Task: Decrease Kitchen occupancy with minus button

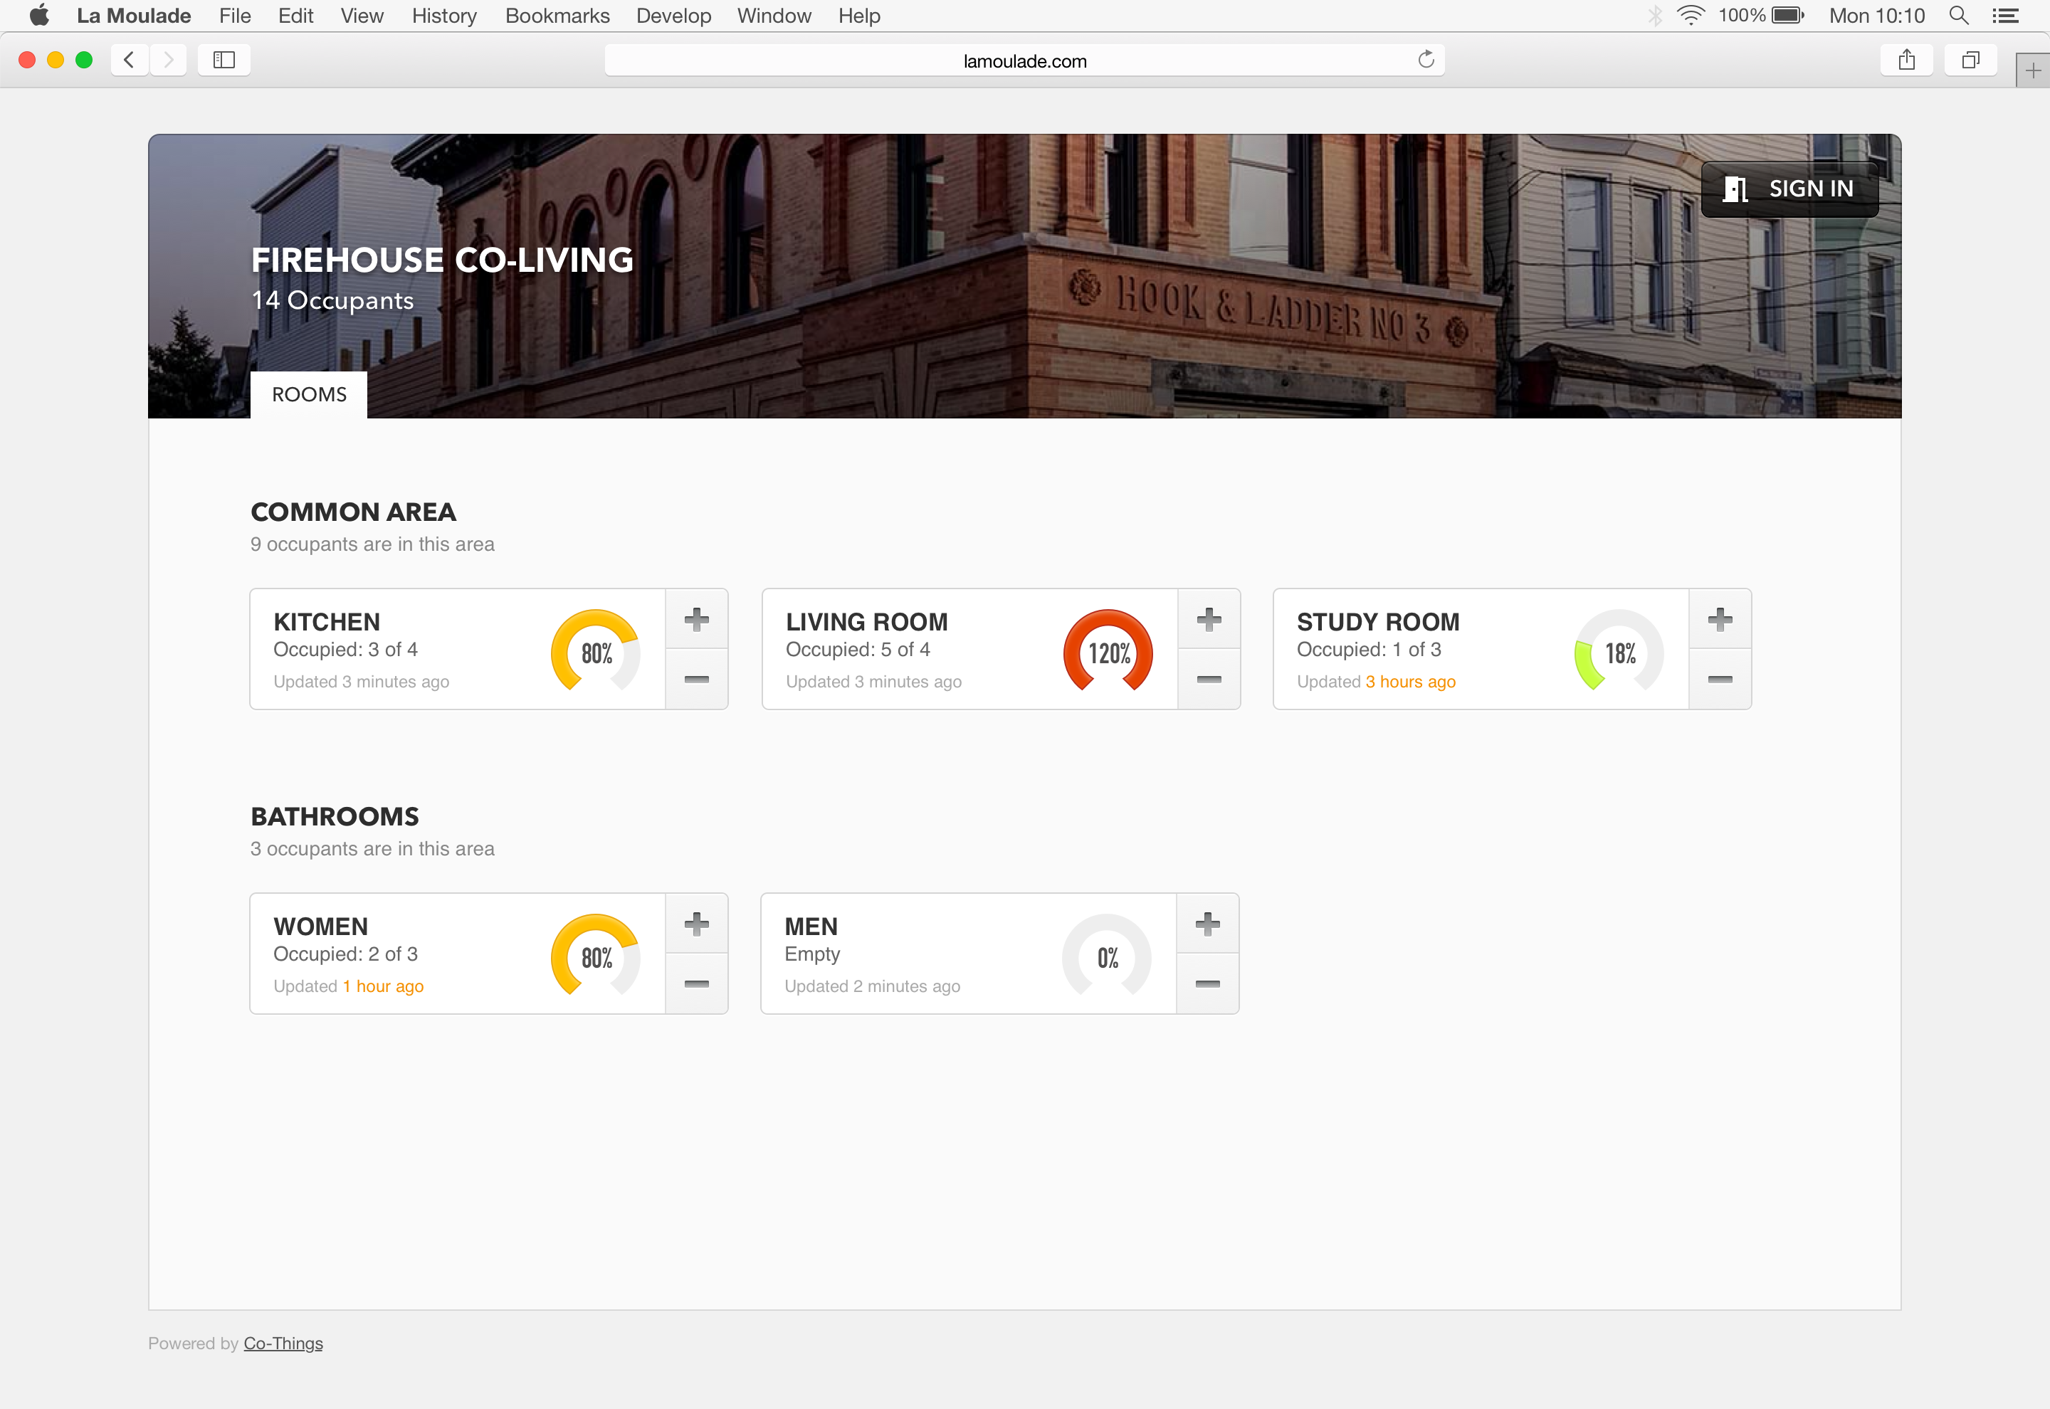Action: [x=697, y=679]
